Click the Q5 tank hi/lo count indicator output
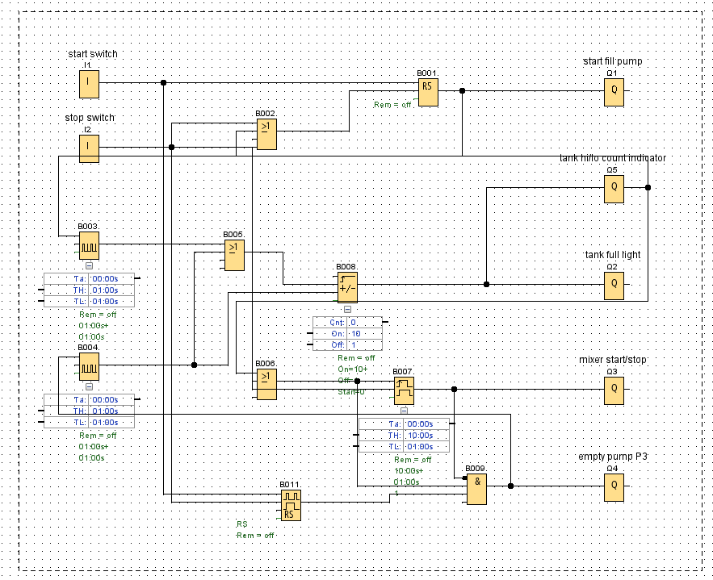The image size is (713, 580). coord(614,188)
